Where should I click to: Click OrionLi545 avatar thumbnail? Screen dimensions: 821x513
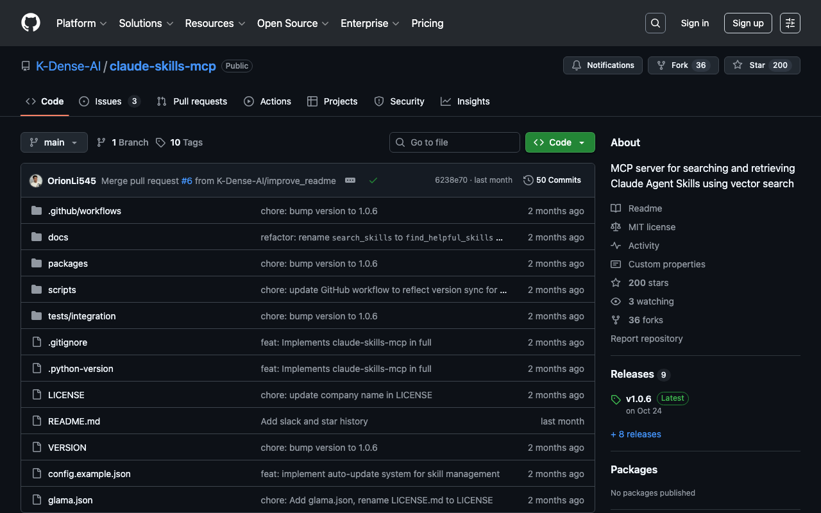tap(36, 181)
